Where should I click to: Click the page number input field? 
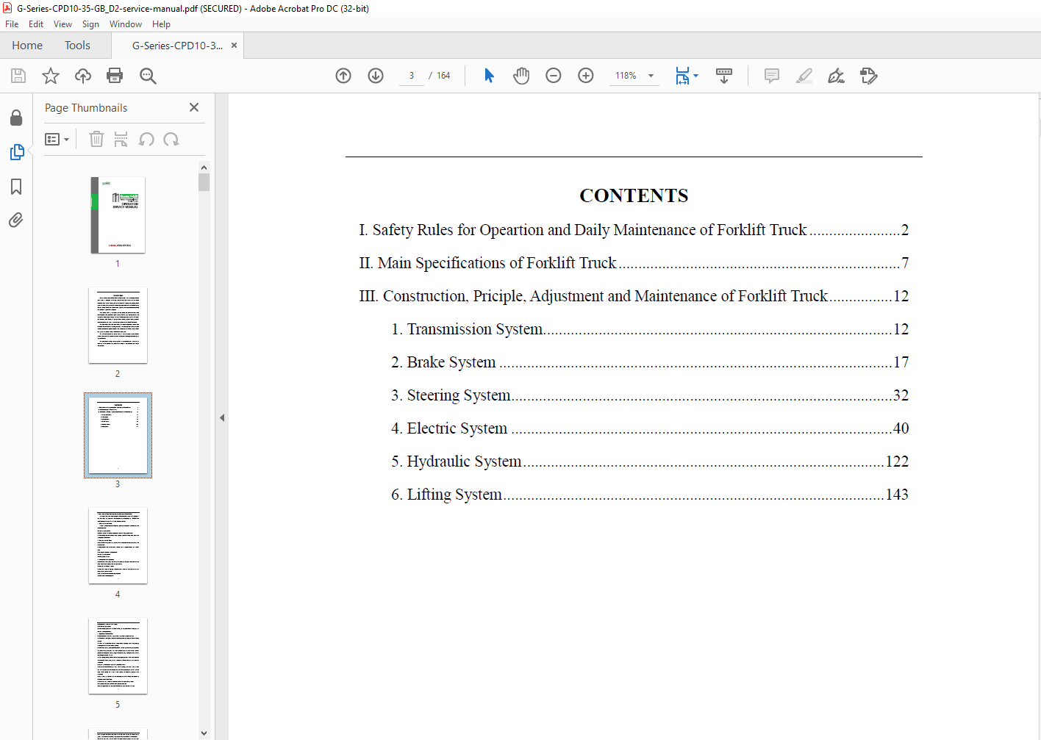click(412, 76)
